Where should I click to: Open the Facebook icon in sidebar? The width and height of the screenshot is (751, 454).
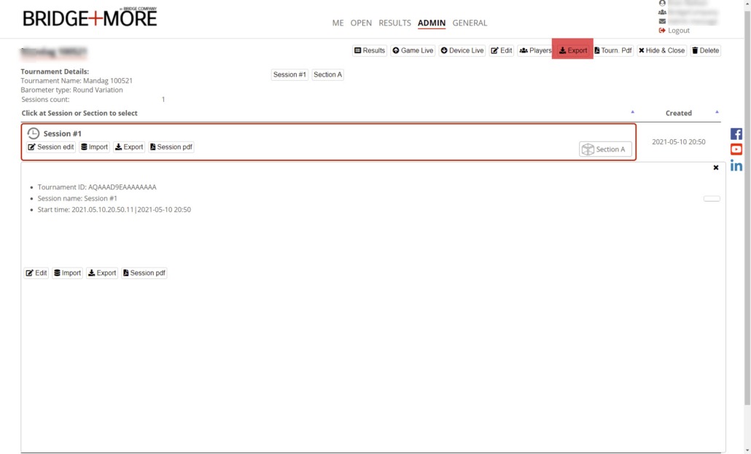pos(736,134)
